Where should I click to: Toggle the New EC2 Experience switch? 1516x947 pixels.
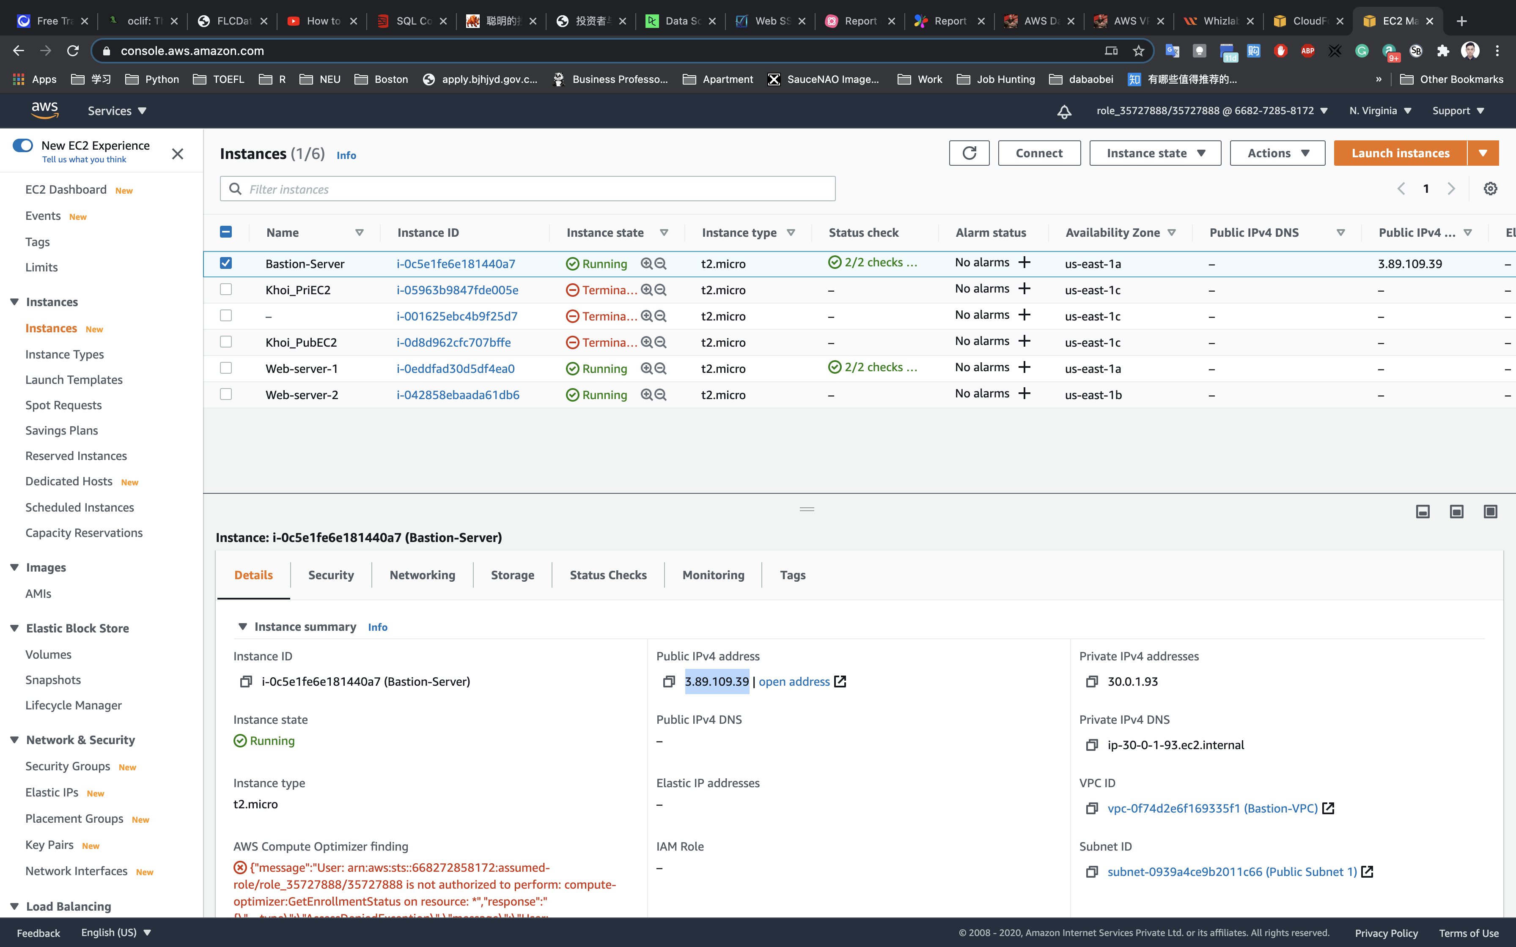click(x=23, y=145)
